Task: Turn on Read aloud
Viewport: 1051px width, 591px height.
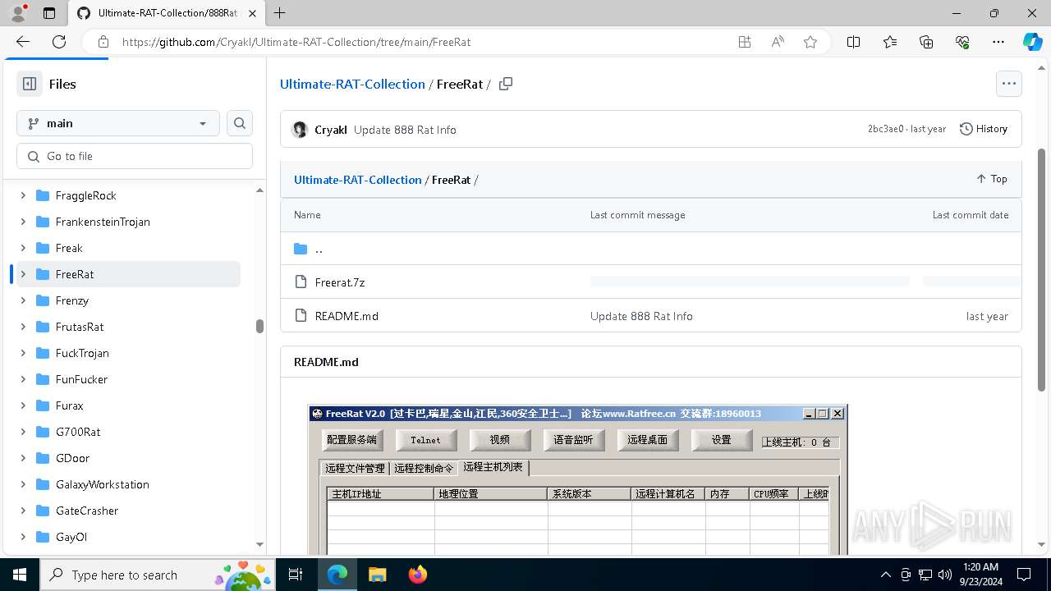Action: [778, 42]
